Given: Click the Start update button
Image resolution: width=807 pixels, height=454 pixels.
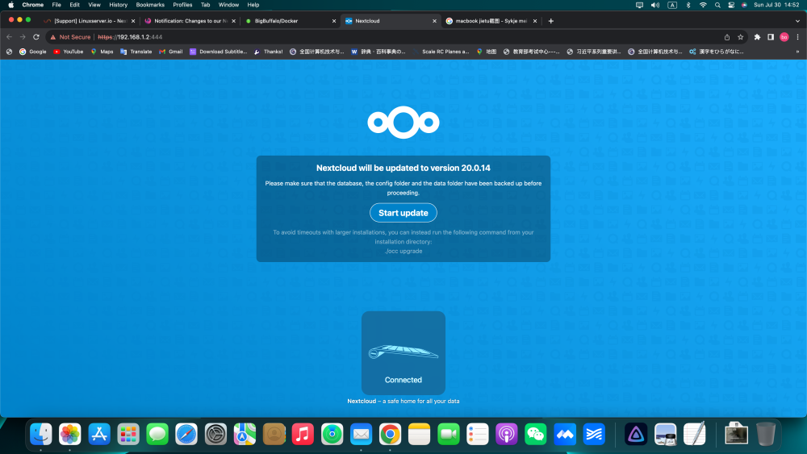Looking at the screenshot, I should click(x=403, y=213).
